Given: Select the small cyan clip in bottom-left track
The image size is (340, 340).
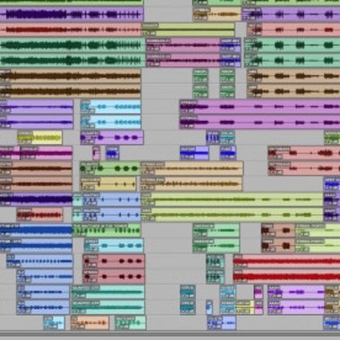Looking at the screenshot, I should tap(54, 323).
